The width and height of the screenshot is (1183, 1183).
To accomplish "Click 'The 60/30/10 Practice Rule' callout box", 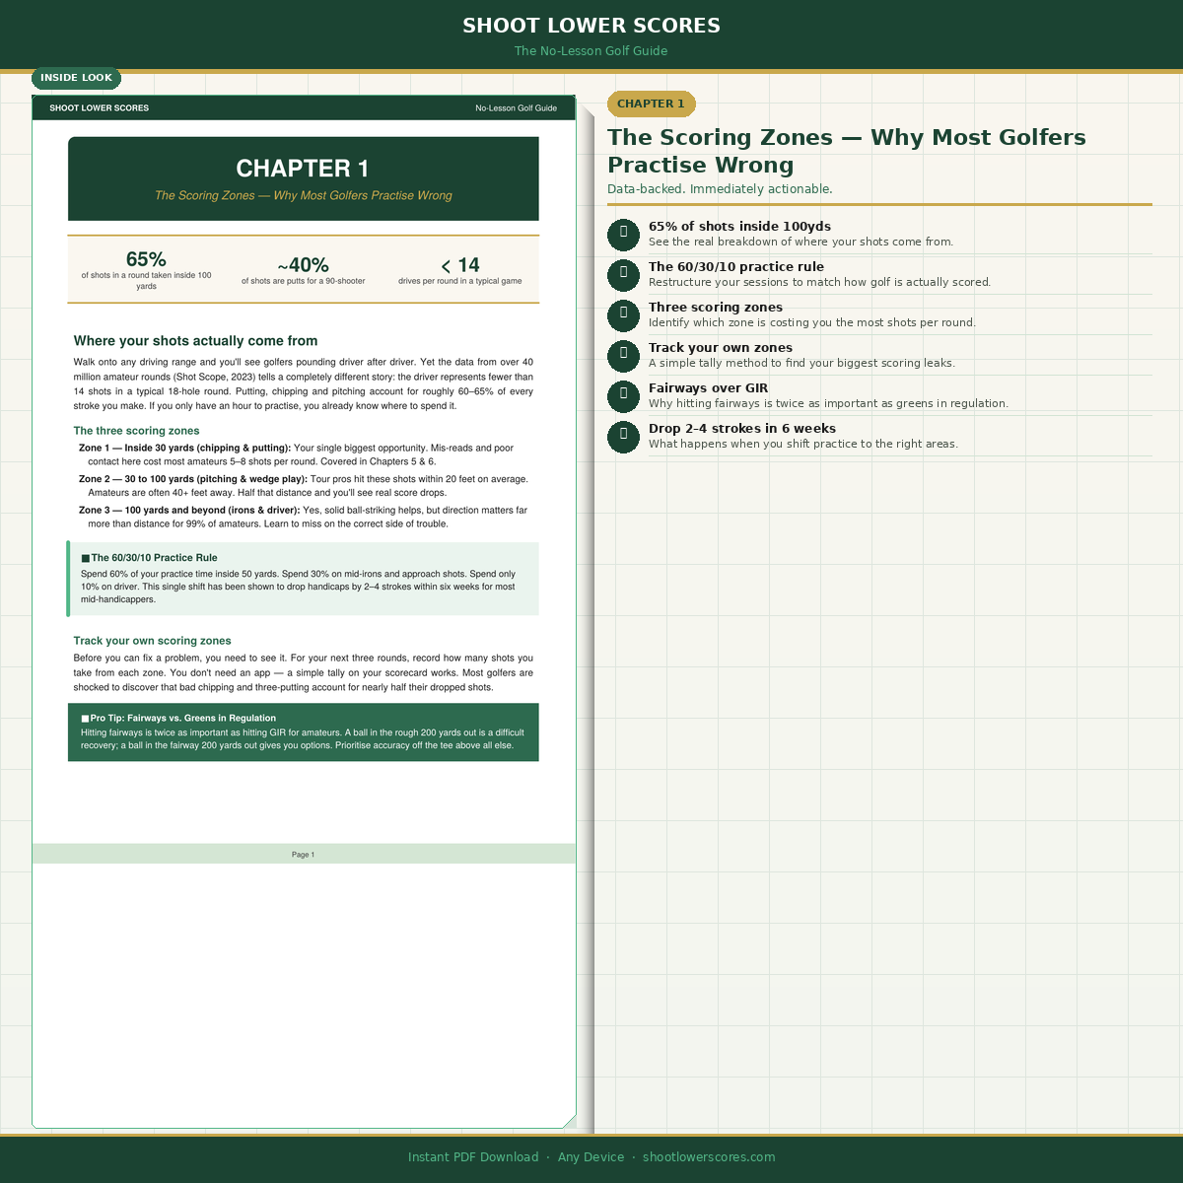I will pyautogui.click(x=304, y=579).
